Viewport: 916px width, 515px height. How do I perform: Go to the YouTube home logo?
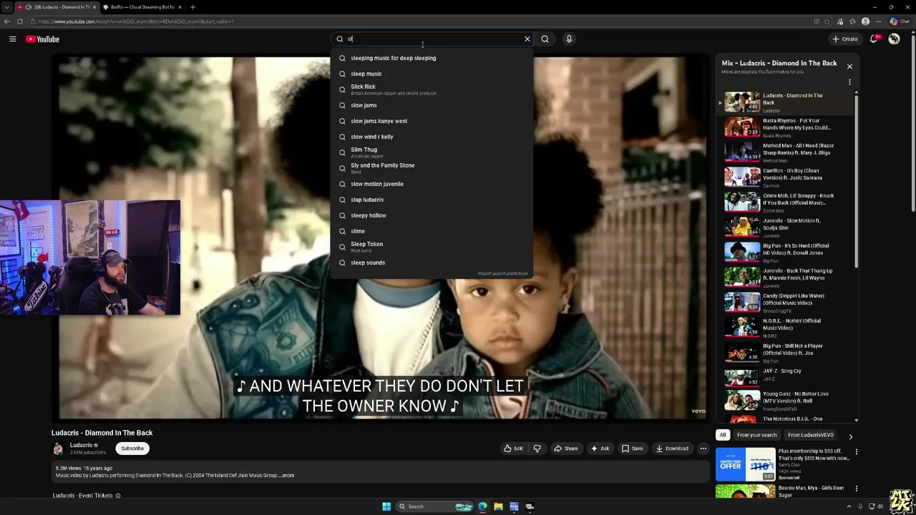coord(42,39)
